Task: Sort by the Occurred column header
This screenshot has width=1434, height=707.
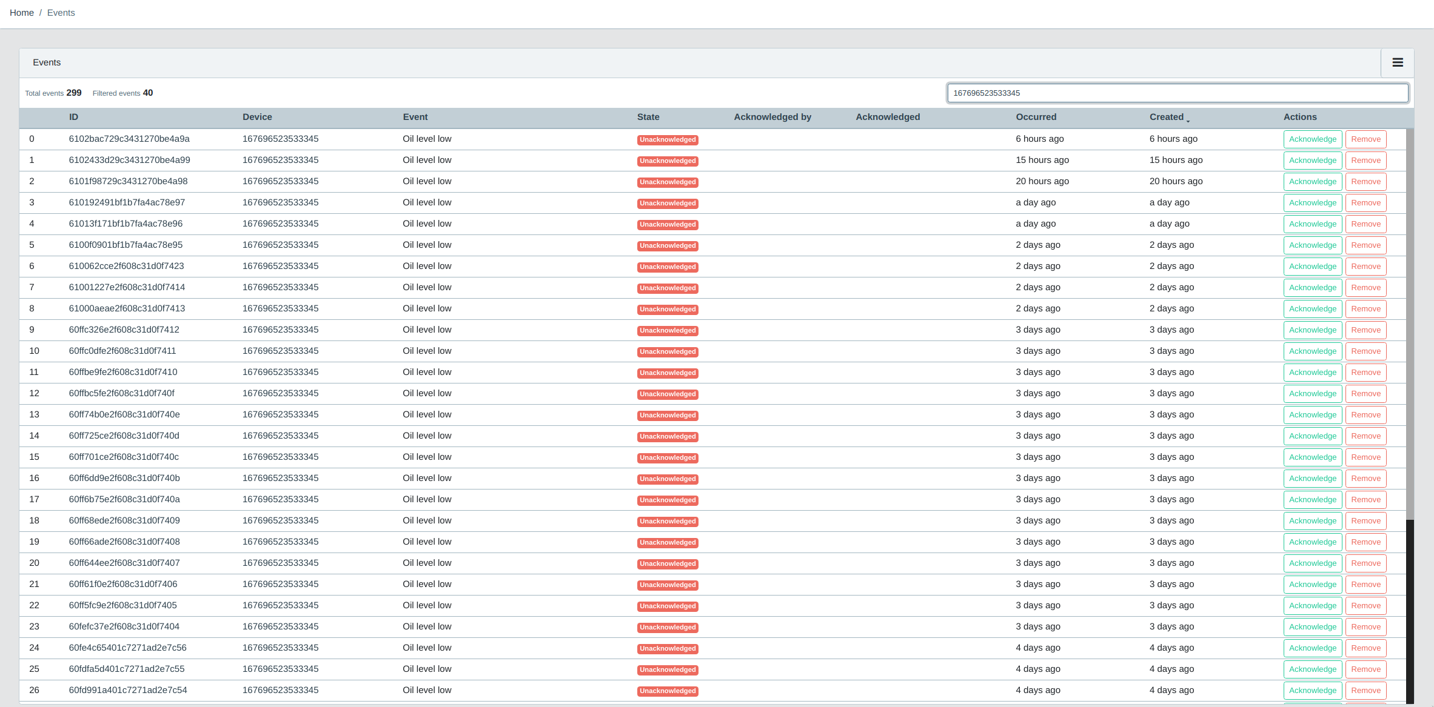Action: (x=1036, y=118)
